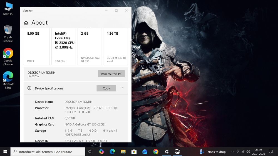The height and width of the screenshot is (156, 278).
Task: Open Chrome from taskbar
Action: point(156,152)
